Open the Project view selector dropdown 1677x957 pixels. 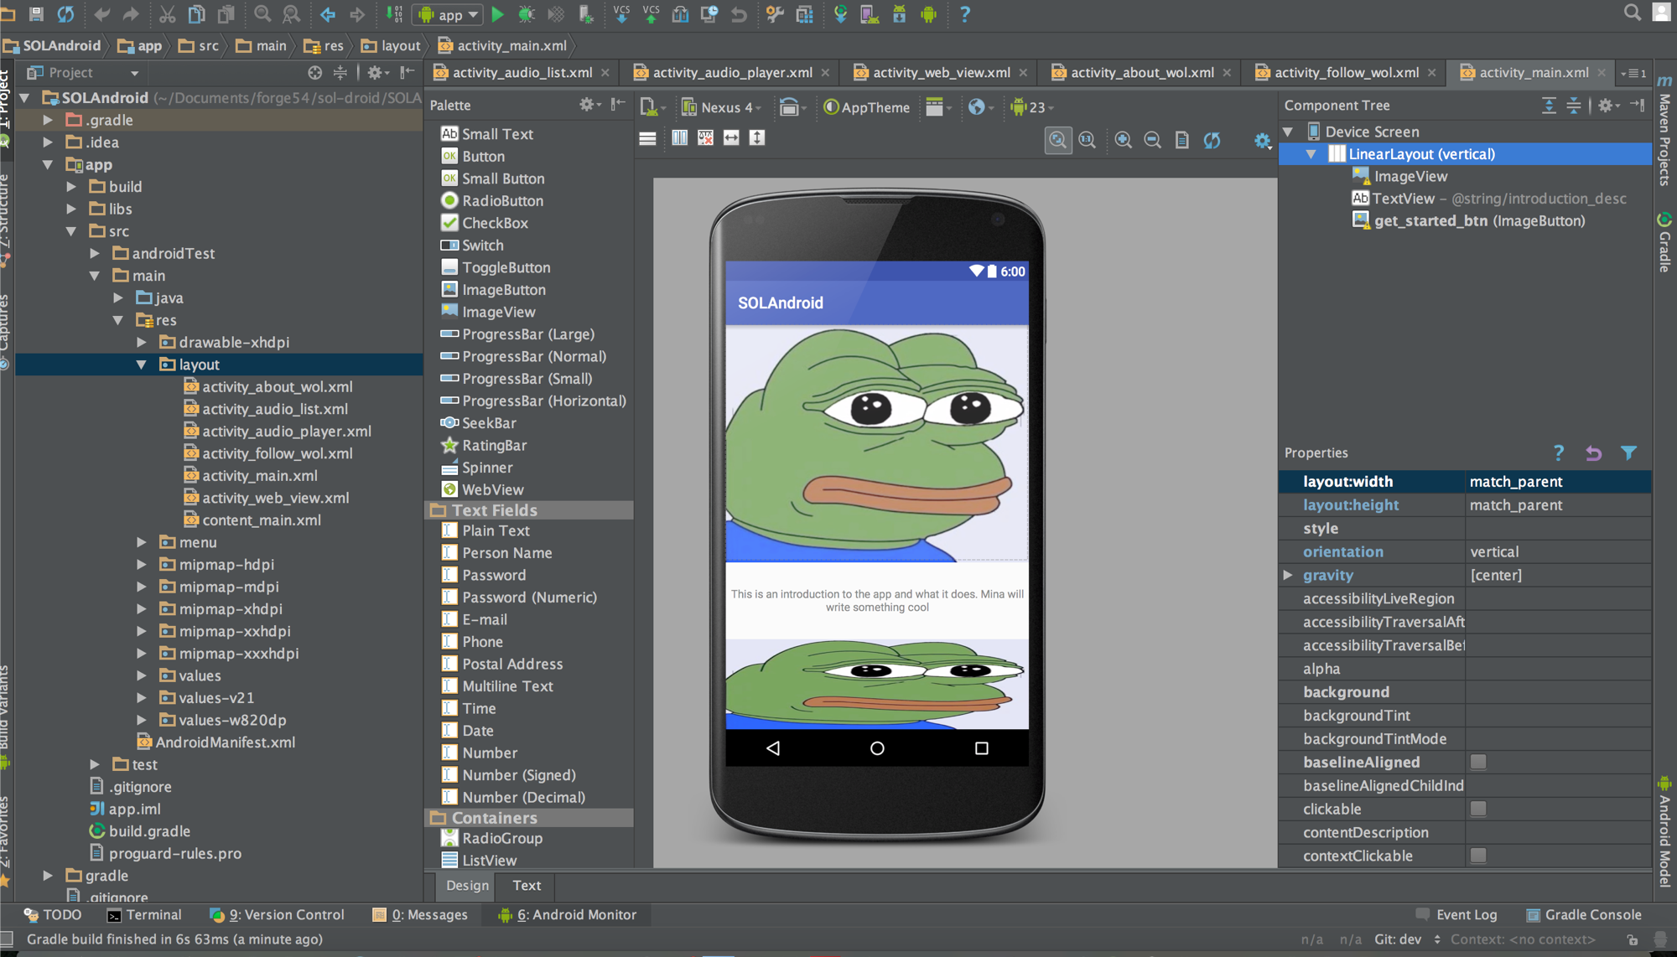click(x=82, y=73)
